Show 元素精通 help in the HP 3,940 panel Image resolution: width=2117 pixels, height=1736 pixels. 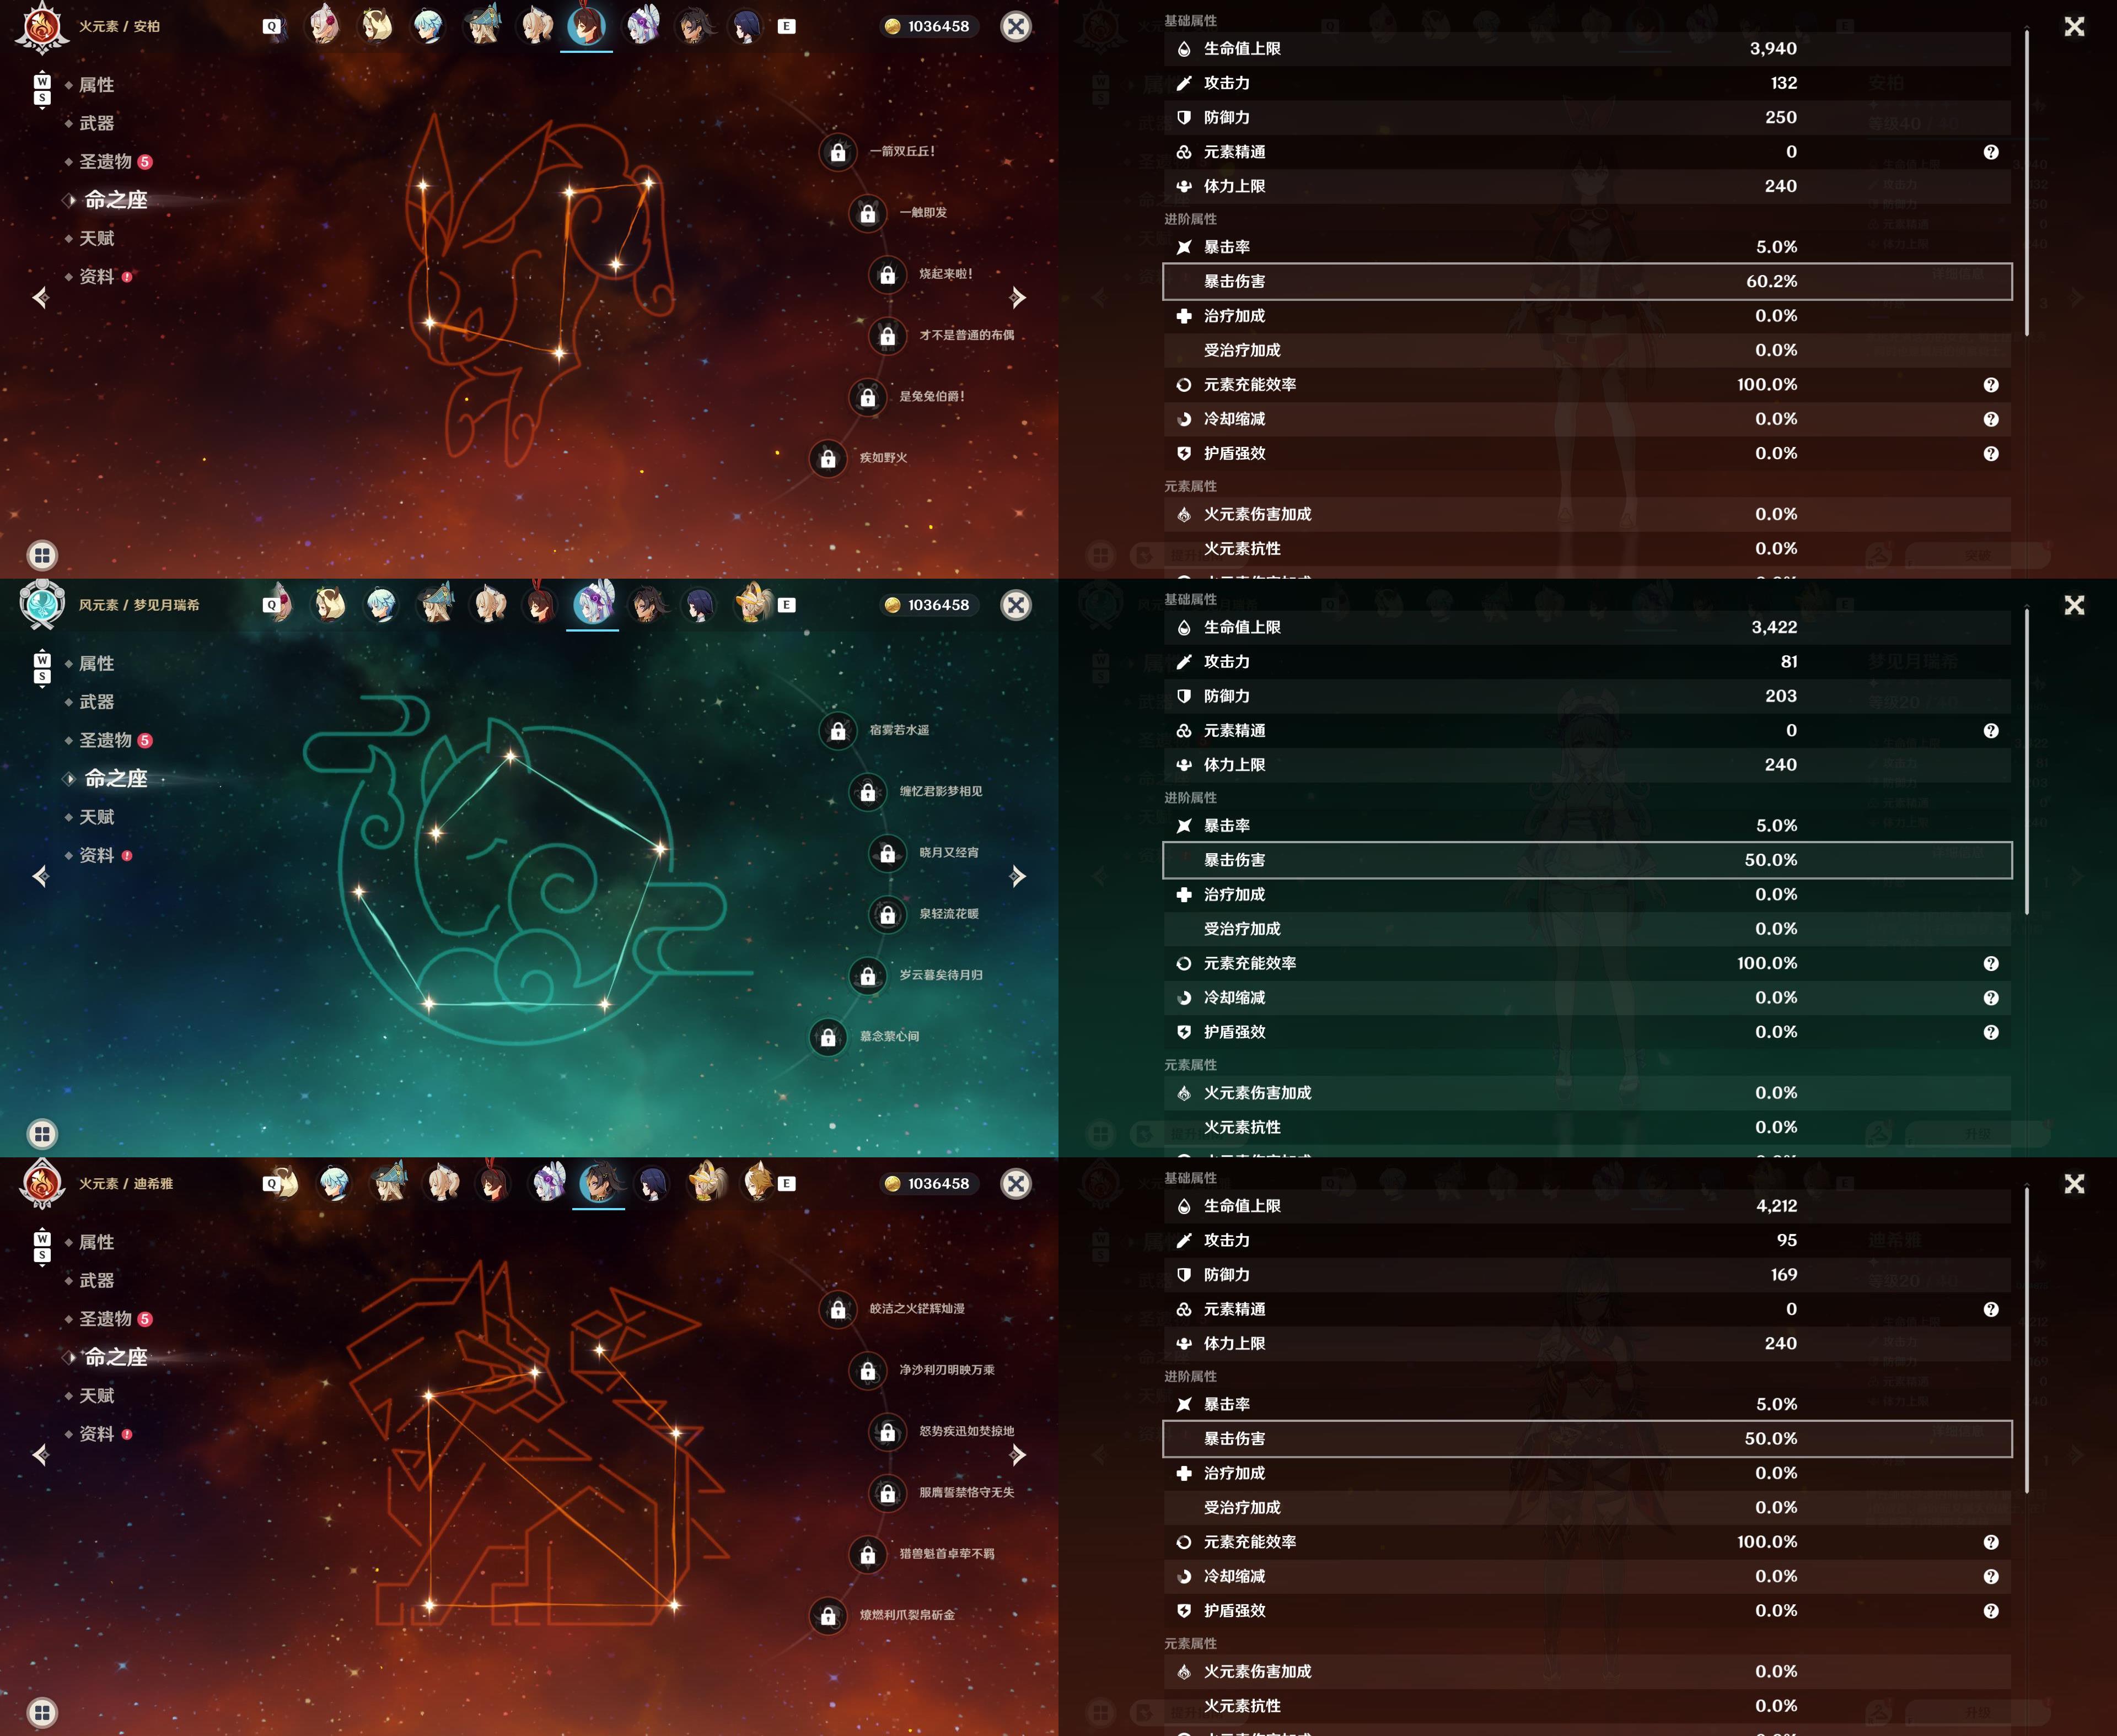pos(1991,152)
